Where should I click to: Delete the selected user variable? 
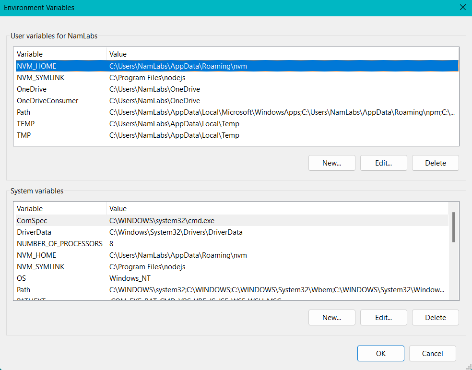(x=435, y=163)
